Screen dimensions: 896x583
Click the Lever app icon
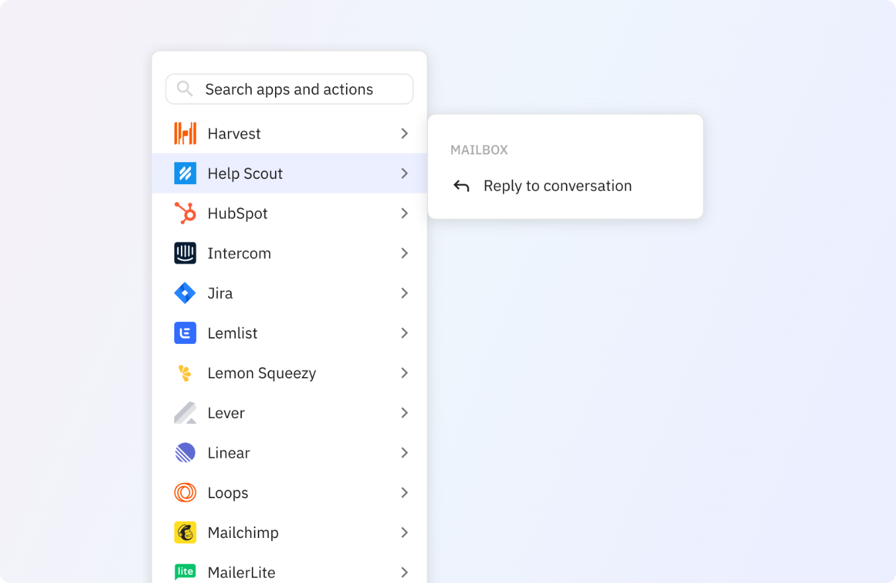(x=185, y=413)
